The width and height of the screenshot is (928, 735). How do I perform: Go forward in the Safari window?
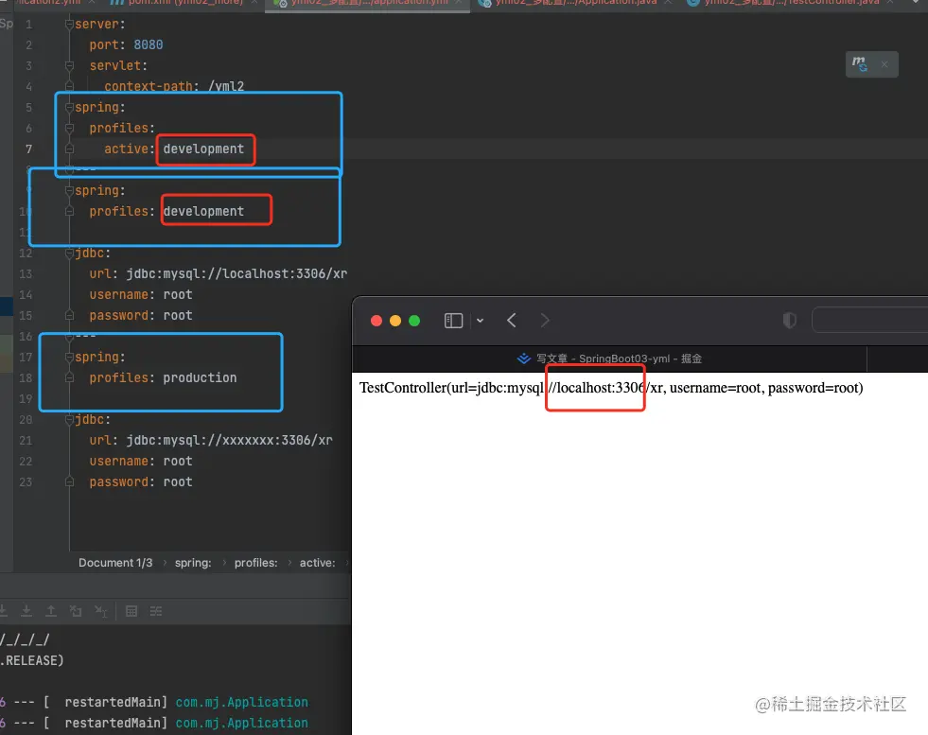(545, 321)
